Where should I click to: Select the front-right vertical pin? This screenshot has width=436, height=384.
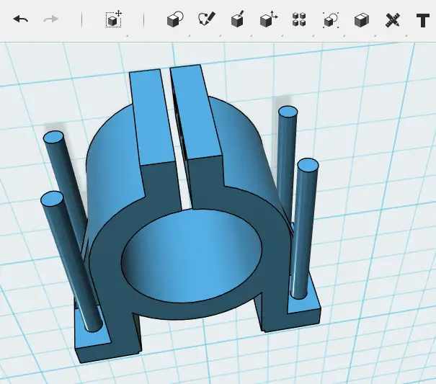pos(303,228)
